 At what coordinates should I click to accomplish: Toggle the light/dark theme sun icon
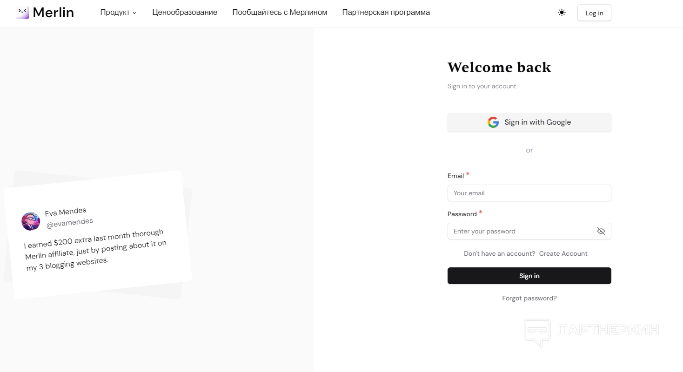click(562, 13)
